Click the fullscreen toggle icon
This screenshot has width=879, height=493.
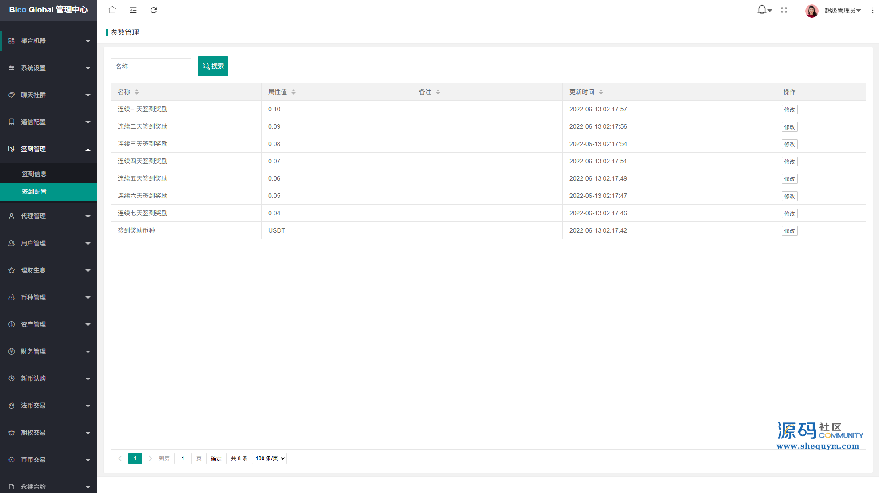point(784,10)
